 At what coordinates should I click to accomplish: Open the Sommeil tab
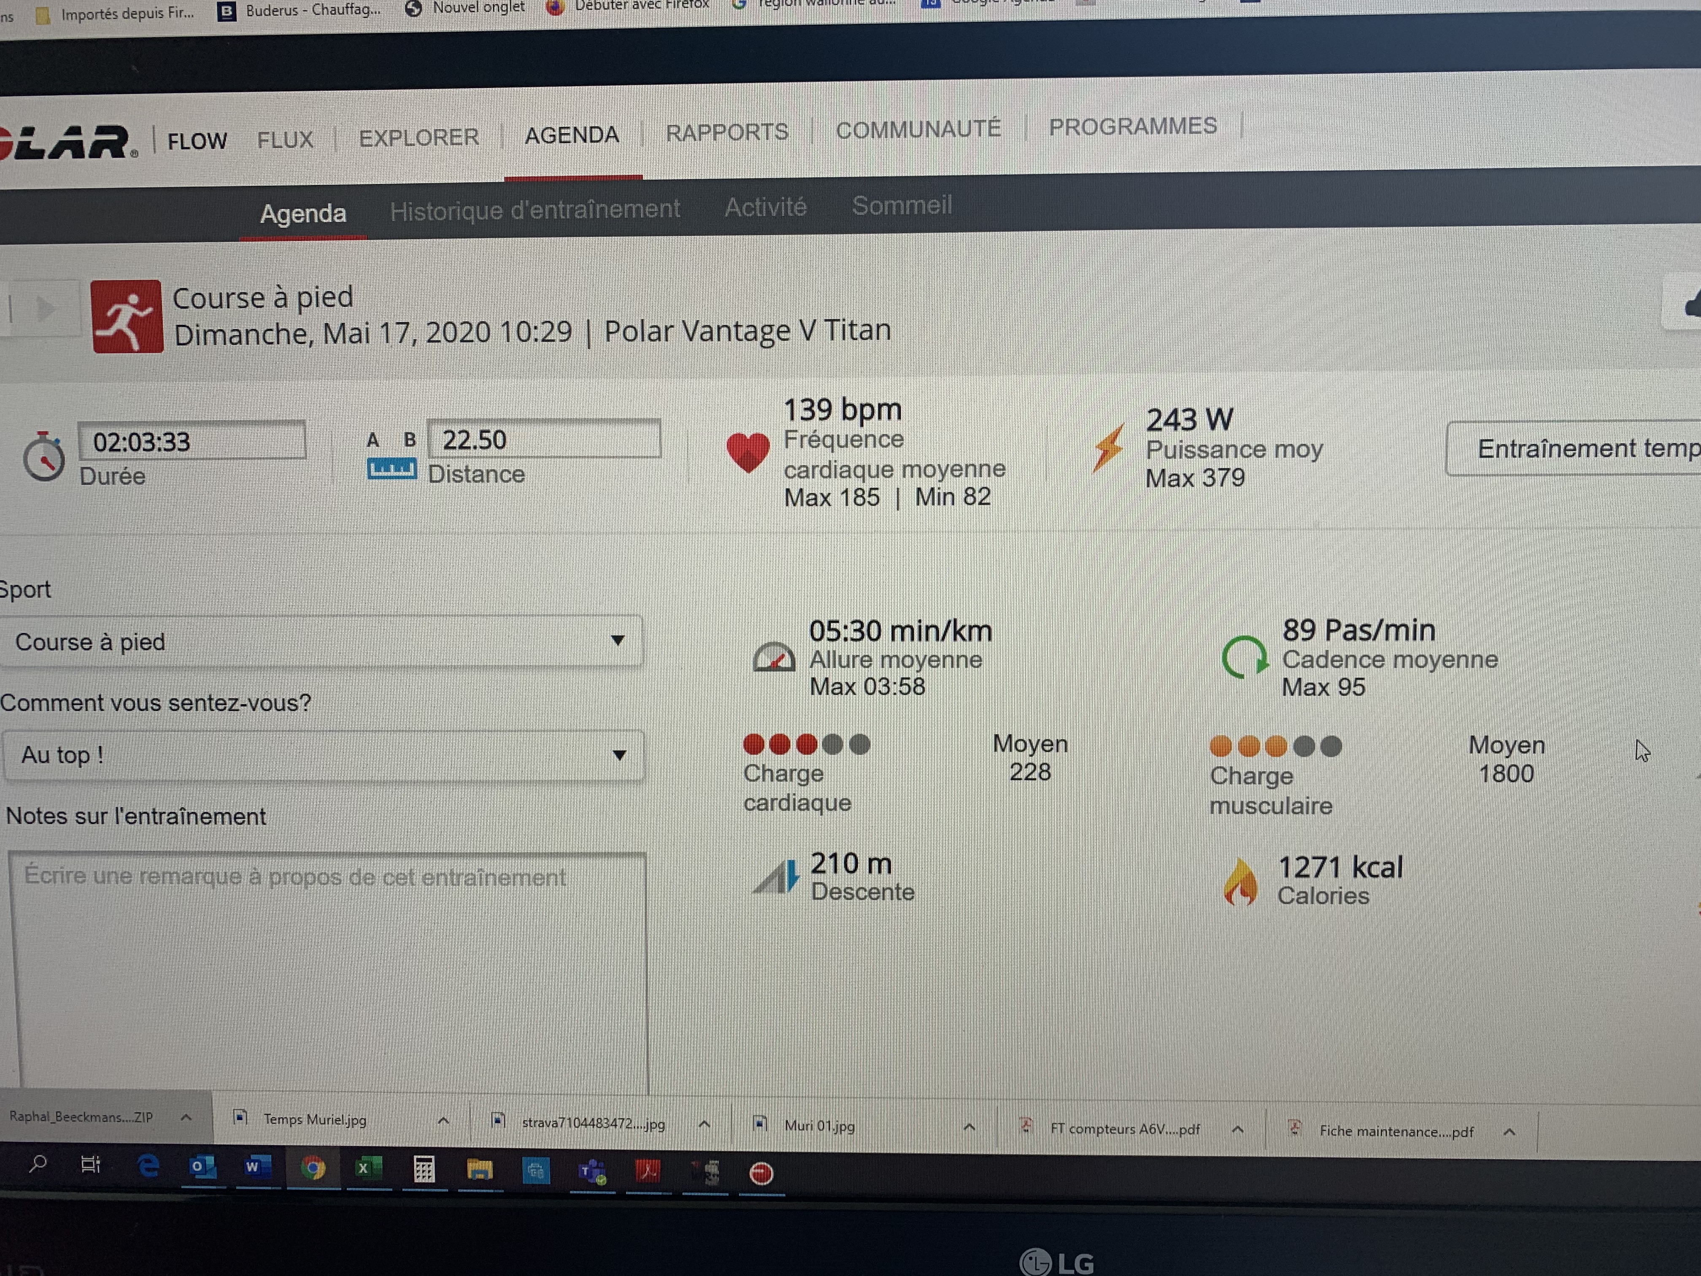tap(901, 205)
